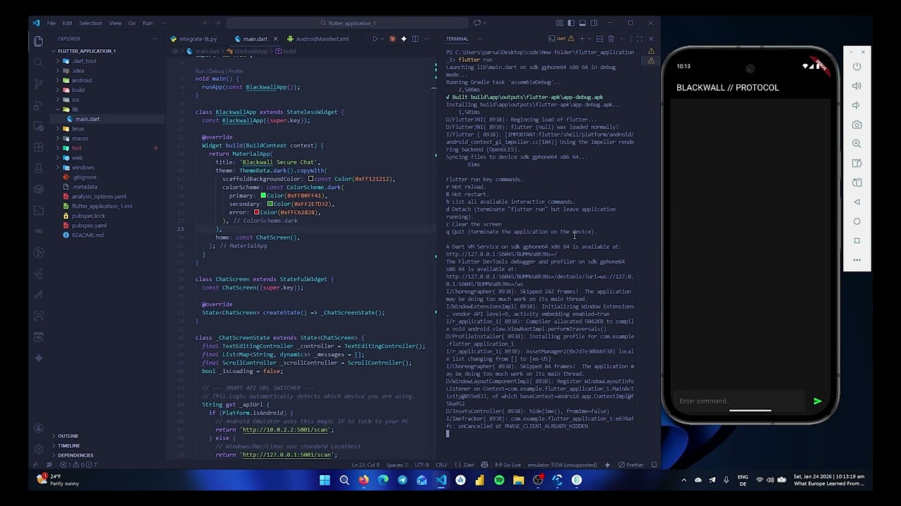The height and width of the screenshot is (506, 901).
Task: Click emulator power button
Action: tap(857, 67)
